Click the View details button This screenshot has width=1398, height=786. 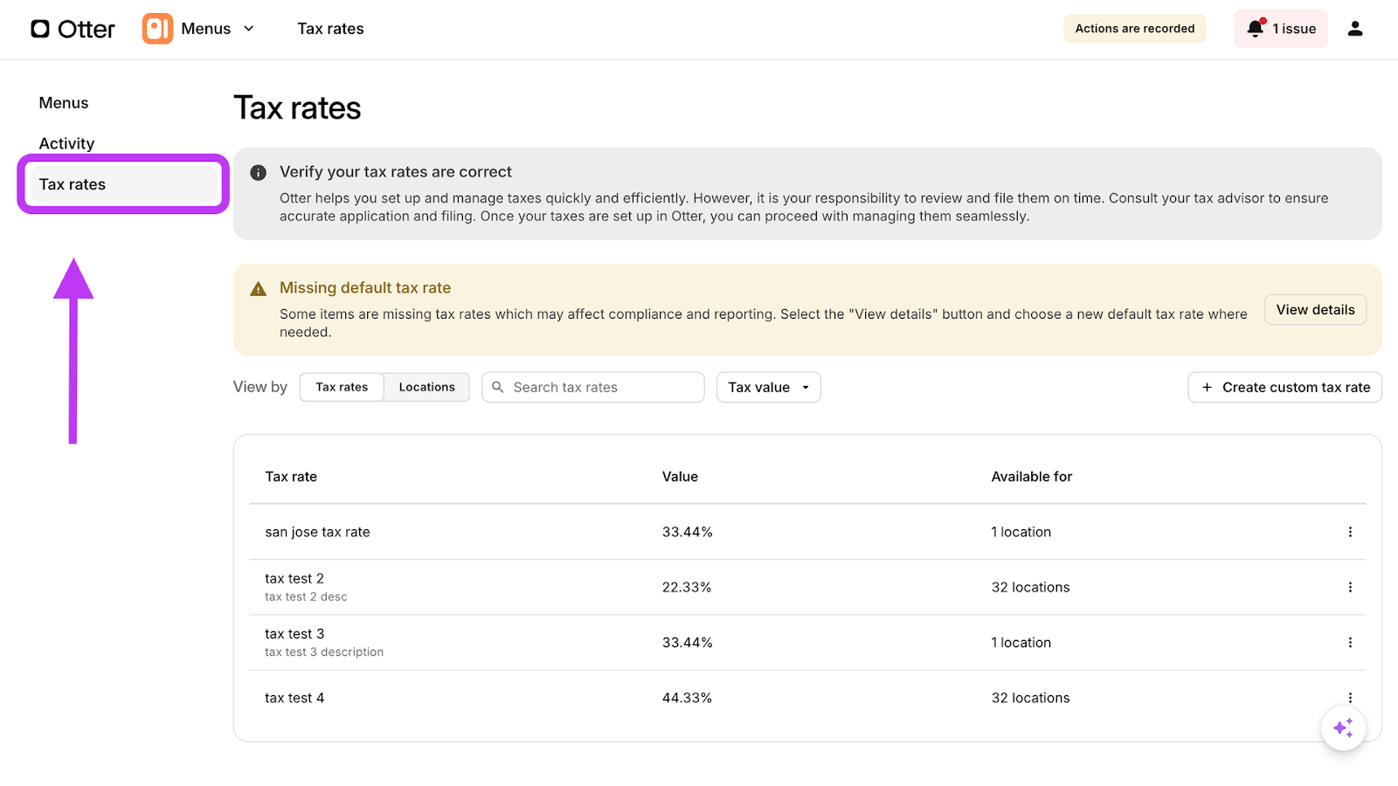(x=1315, y=310)
